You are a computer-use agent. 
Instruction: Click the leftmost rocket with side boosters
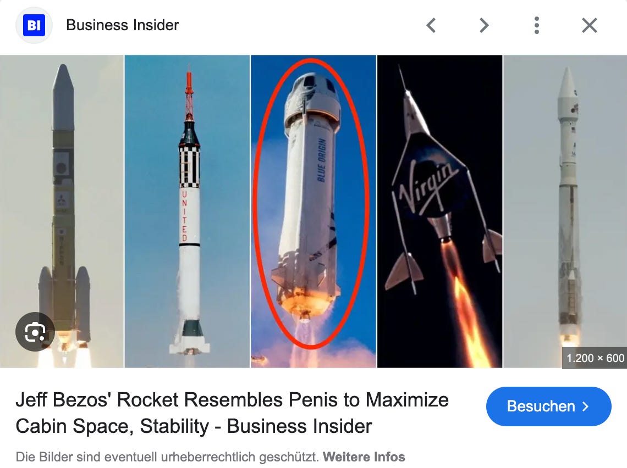62,211
